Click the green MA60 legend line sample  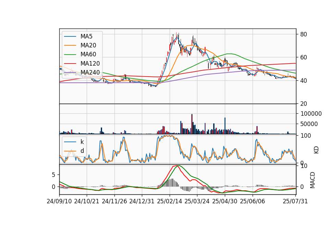(x=70, y=55)
